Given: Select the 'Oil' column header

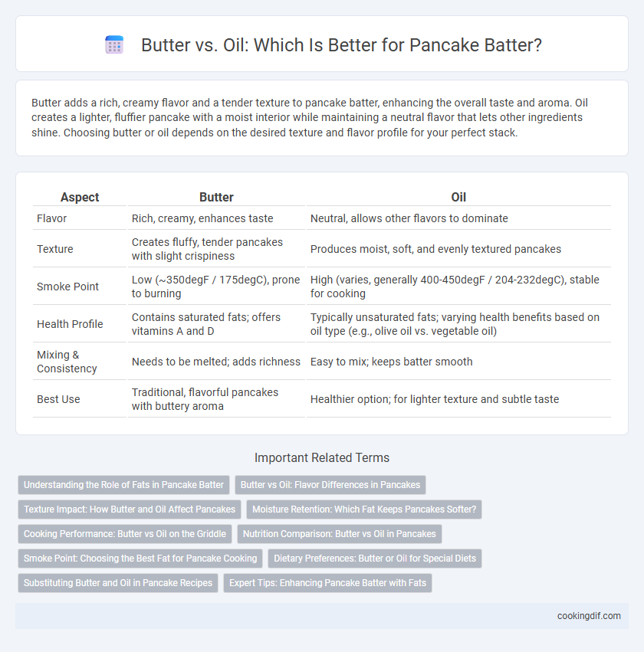Looking at the screenshot, I should [x=458, y=197].
